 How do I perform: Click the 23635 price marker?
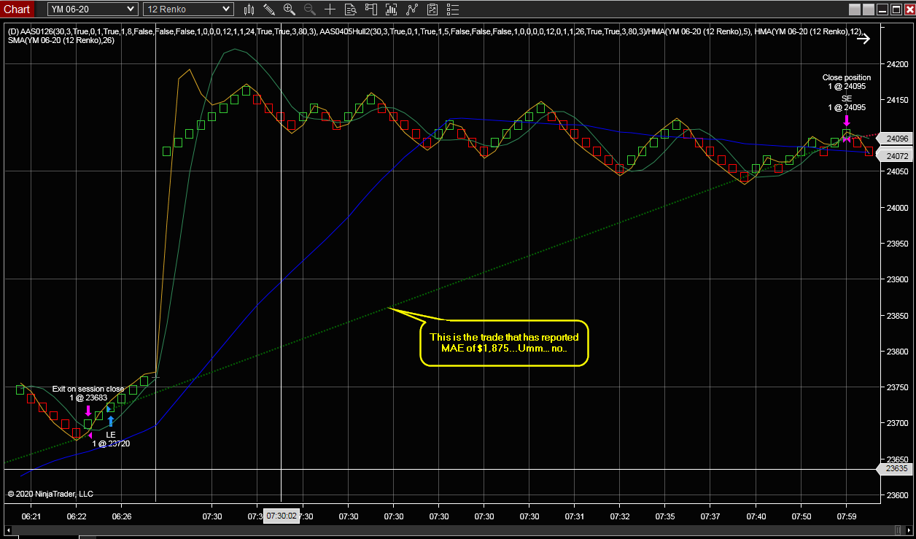tap(896, 469)
